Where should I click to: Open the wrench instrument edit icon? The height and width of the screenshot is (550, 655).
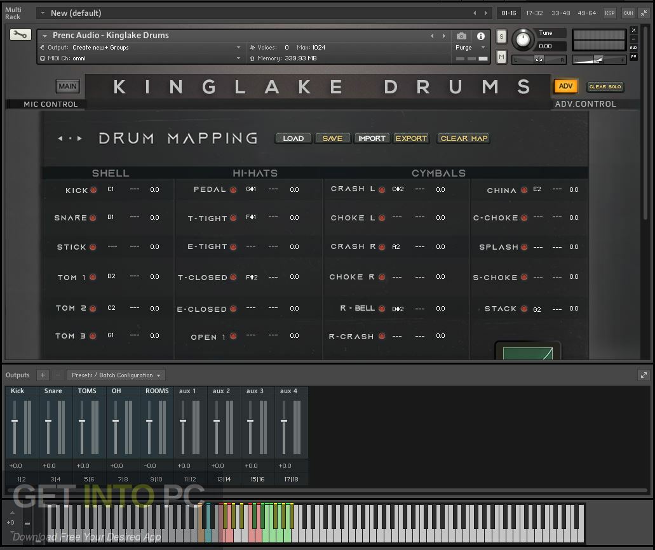click(20, 35)
